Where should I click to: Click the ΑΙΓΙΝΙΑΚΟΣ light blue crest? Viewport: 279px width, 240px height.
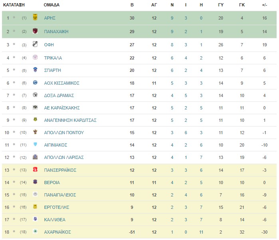point(35,144)
